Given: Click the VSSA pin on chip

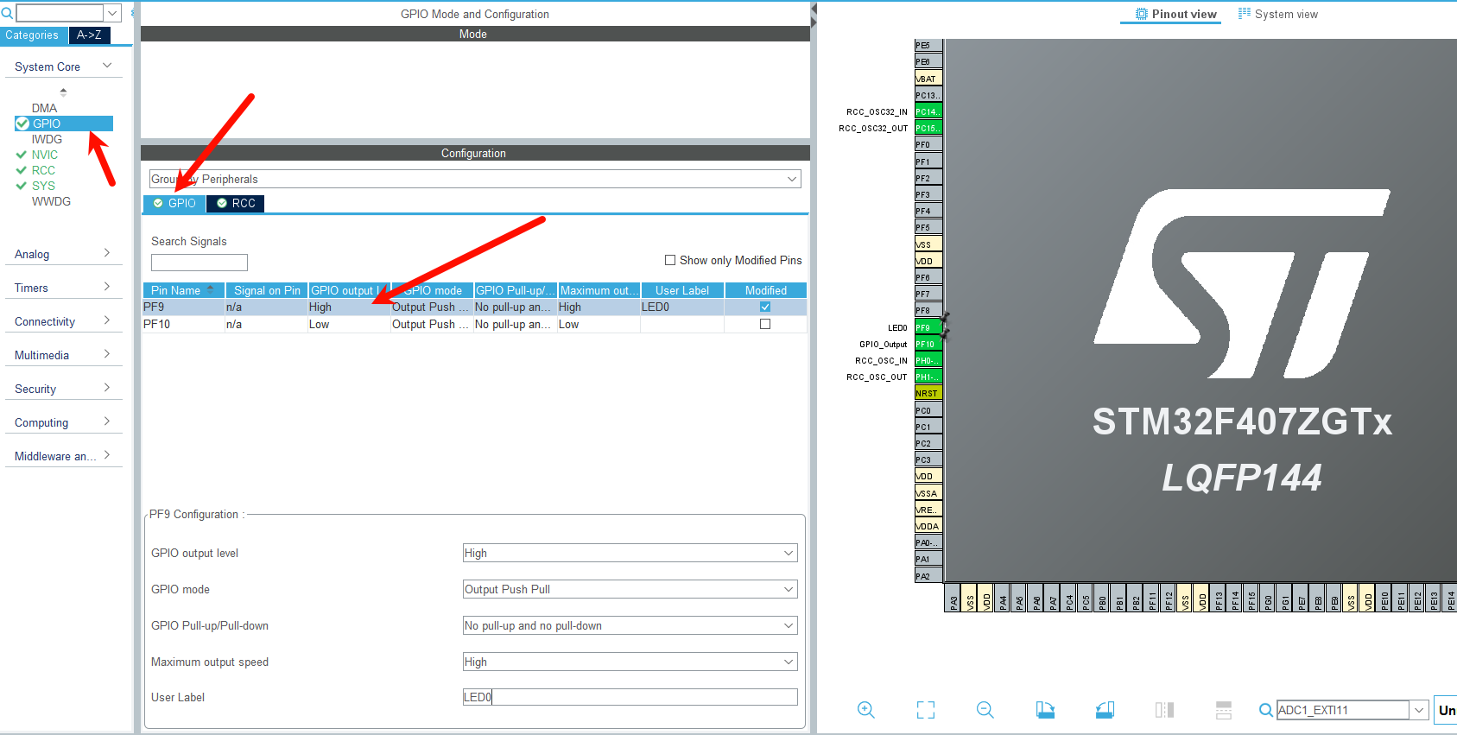Looking at the screenshot, I should [928, 493].
